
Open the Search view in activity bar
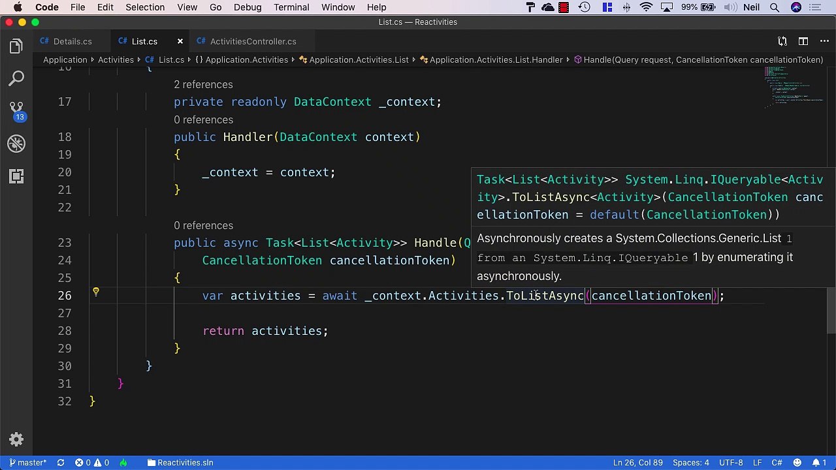(16, 79)
